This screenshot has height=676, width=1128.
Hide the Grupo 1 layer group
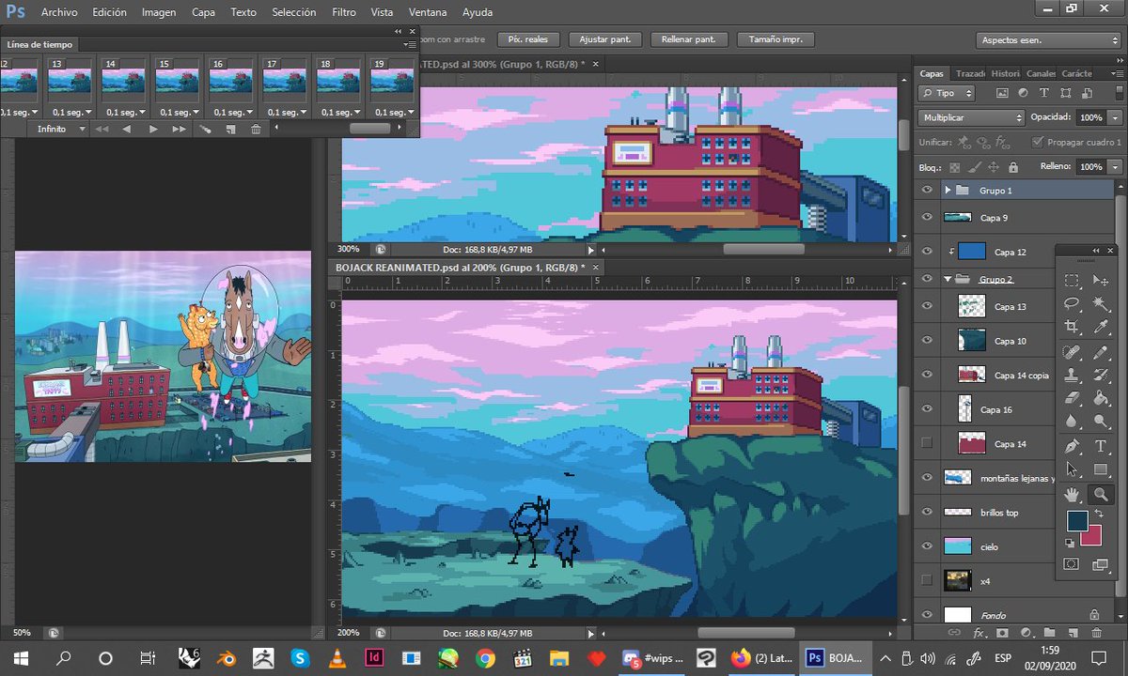927,190
